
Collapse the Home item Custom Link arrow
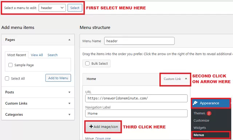click(186, 79)
